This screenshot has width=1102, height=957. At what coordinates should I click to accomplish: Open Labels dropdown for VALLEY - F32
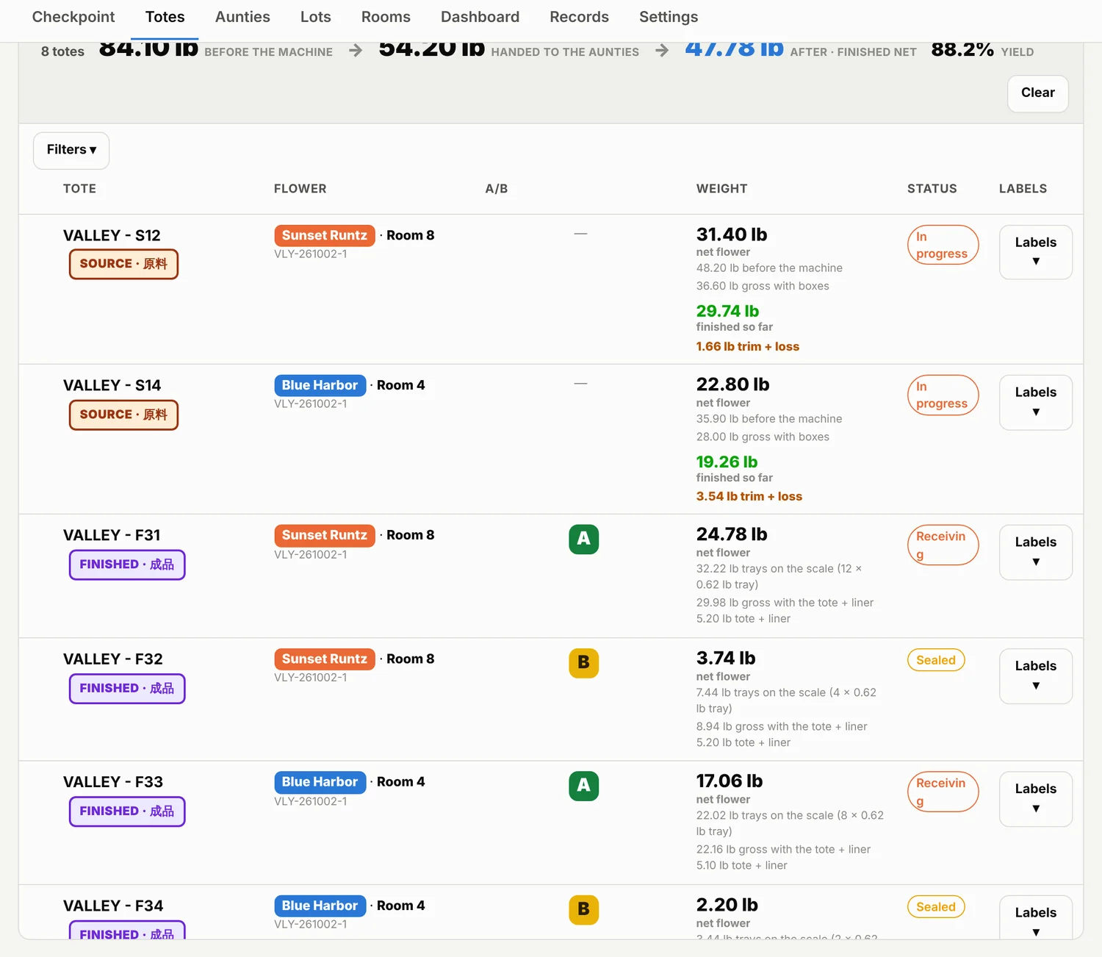tap(1035, 676)
